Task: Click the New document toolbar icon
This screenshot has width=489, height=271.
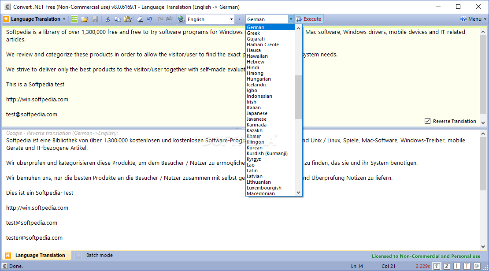Action: click(x=74, y=19)
